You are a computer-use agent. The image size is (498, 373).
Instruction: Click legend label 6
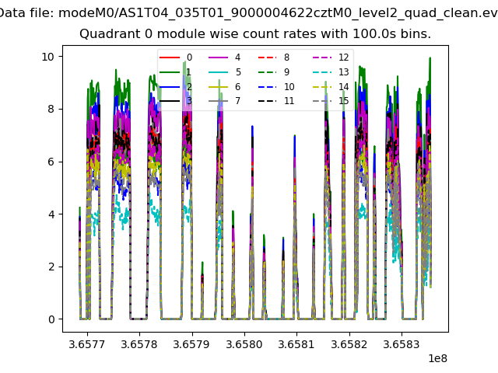click(237, 87)
